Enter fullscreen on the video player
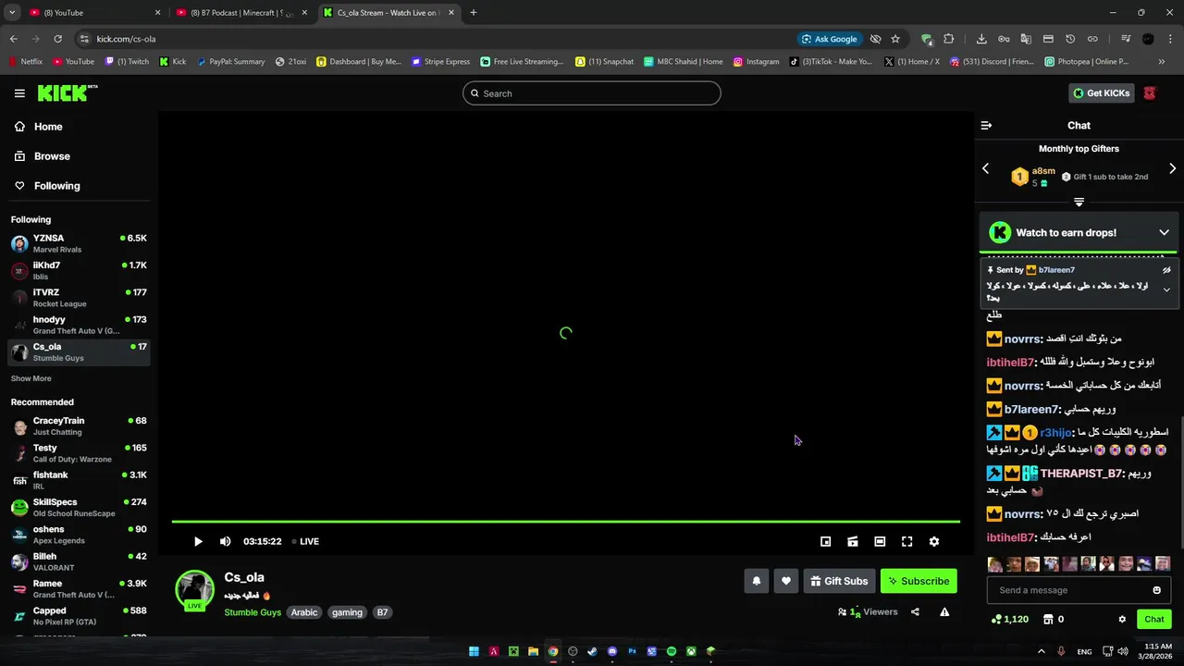1184x666 pixels. point(906,542)
